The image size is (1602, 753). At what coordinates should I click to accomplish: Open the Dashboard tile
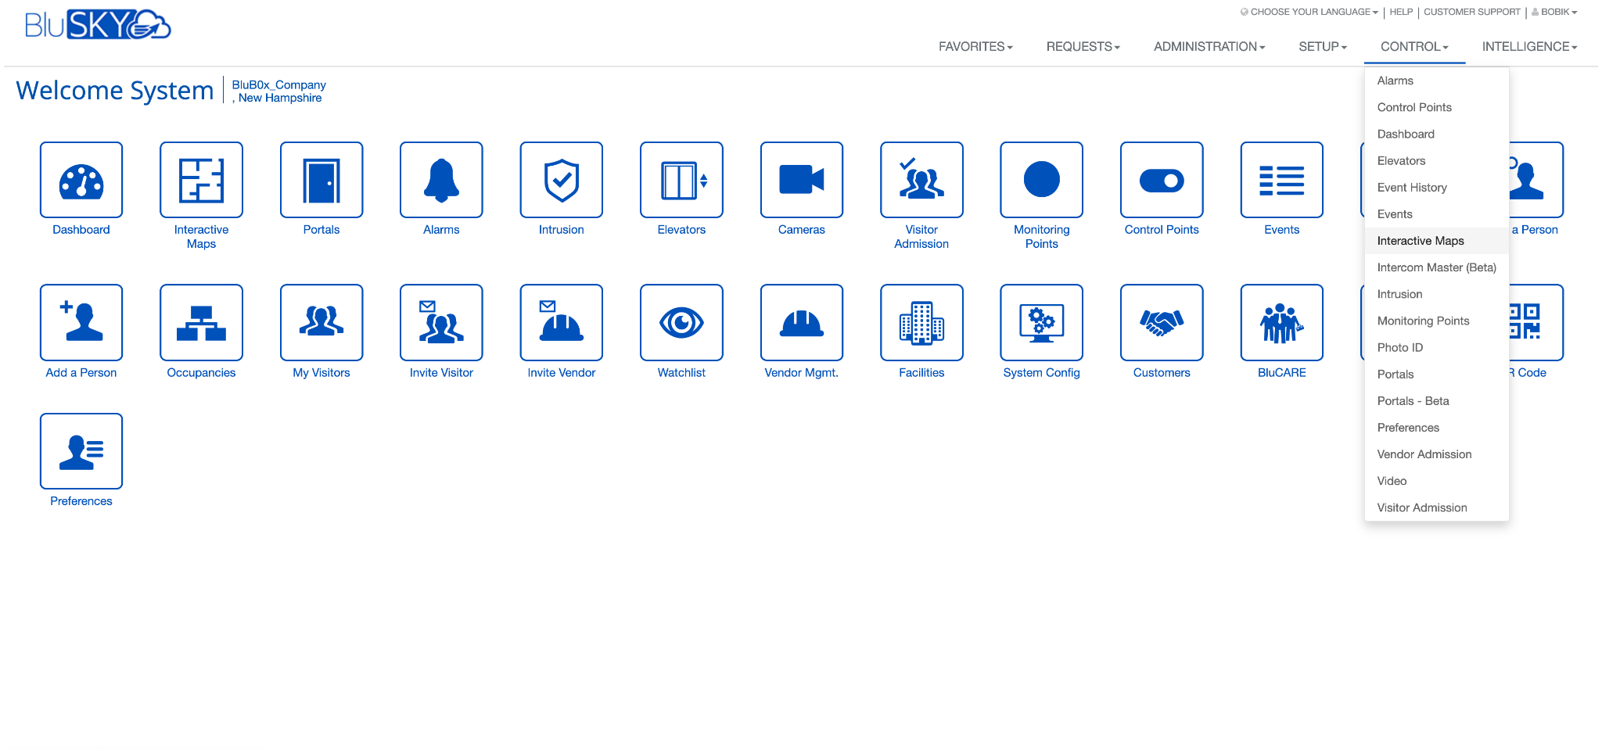click(81, 179)
